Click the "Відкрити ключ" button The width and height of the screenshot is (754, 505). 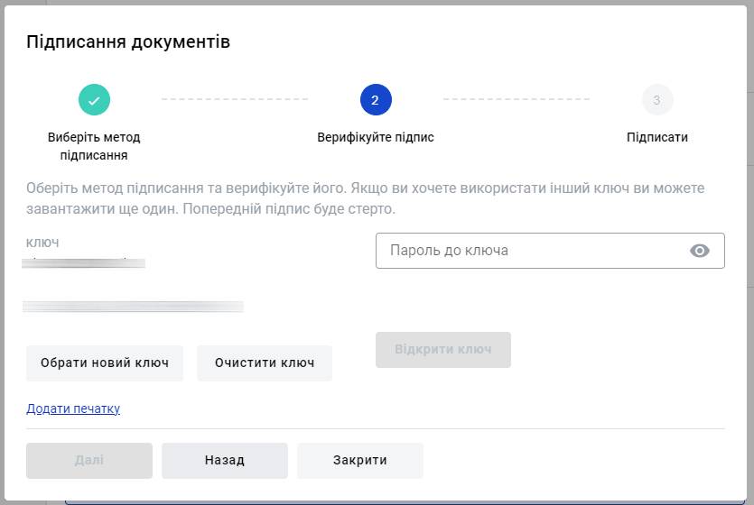(442, 350)
